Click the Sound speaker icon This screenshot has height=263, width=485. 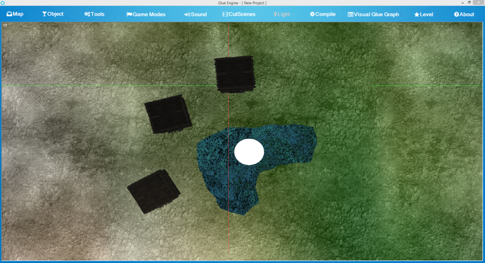pos(187,14)
